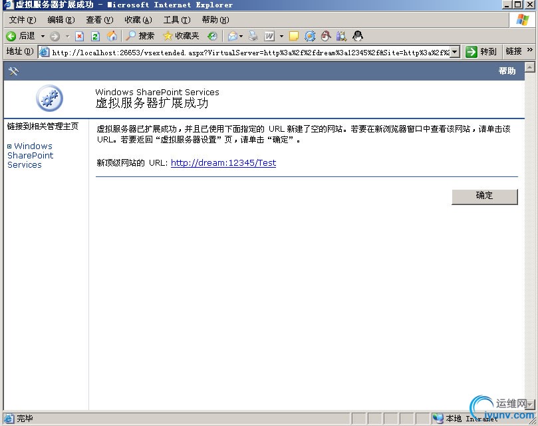This screenshot has height=426, width=538.
Task: Click the 确定 button
Action: [x=485, y=196]
